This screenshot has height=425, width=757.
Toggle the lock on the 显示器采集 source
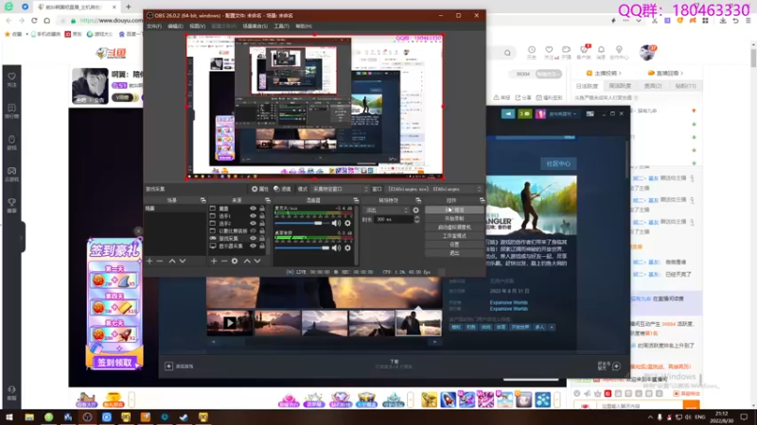(262, 246)
